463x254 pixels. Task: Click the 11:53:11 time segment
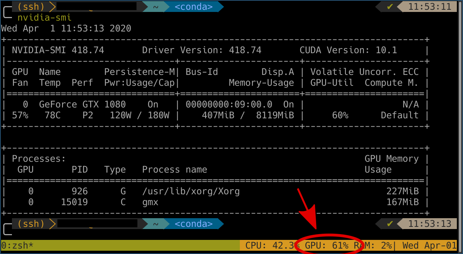click(x=430, y=7)
